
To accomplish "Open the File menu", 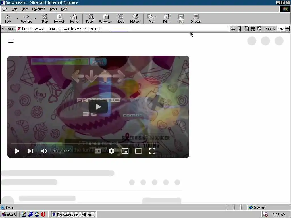I will 5,9.
